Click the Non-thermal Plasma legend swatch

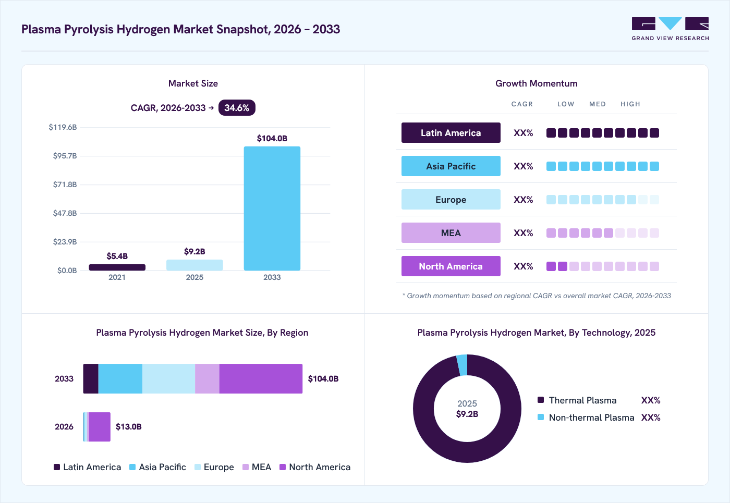tap(541, 417)
